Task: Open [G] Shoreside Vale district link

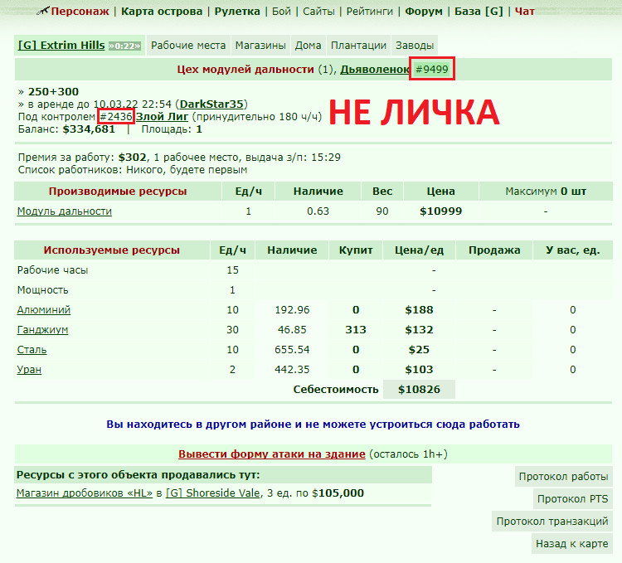Action: tap(213, 493)
